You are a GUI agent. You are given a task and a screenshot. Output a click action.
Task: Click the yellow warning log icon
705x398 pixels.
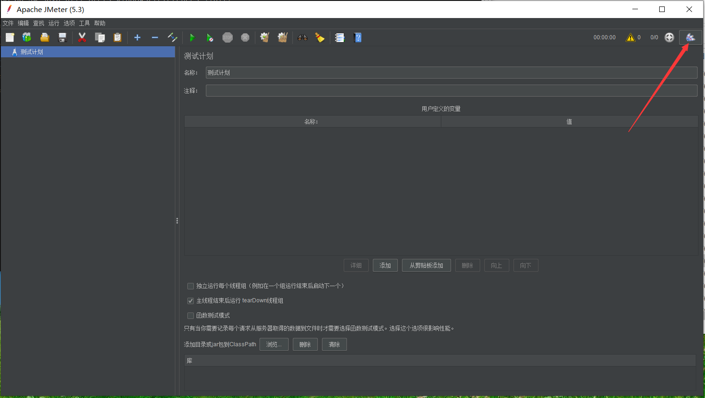tap(631, 37)
